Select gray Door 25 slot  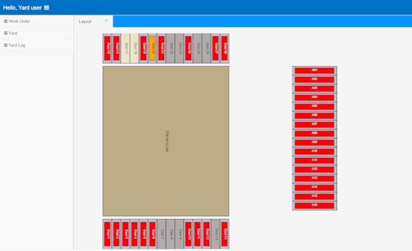pyautogui.click(x=197, y=48)
